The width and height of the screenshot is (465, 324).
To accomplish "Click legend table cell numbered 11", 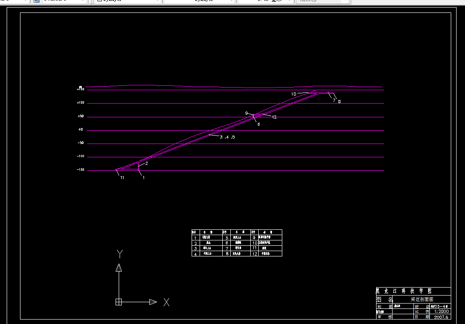I will click(254, 248).
